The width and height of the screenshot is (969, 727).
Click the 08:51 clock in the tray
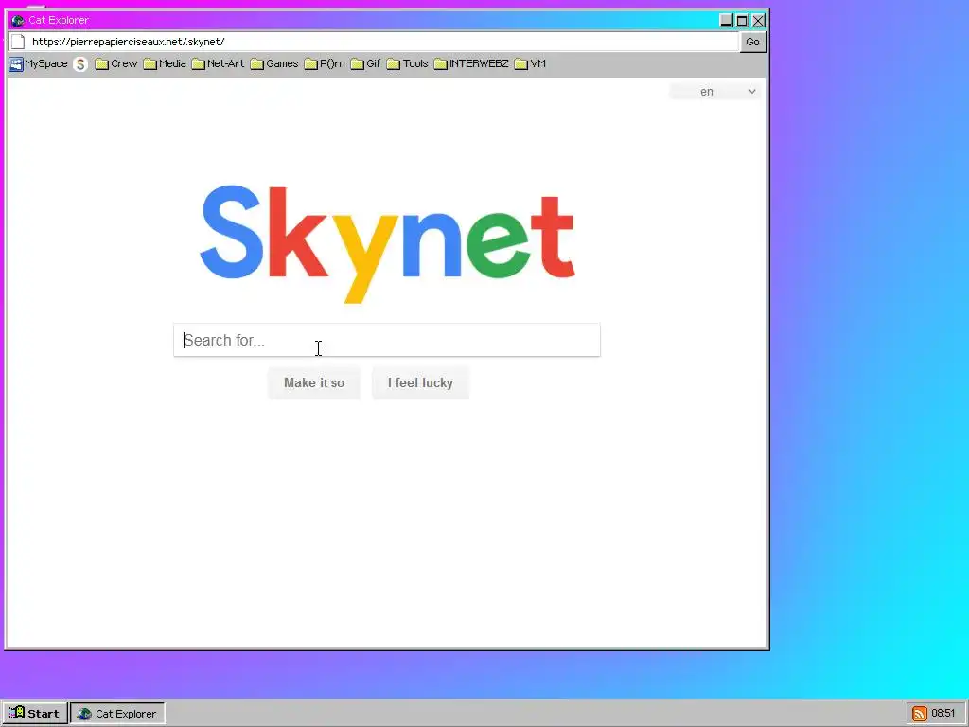[x=943, y=714]
